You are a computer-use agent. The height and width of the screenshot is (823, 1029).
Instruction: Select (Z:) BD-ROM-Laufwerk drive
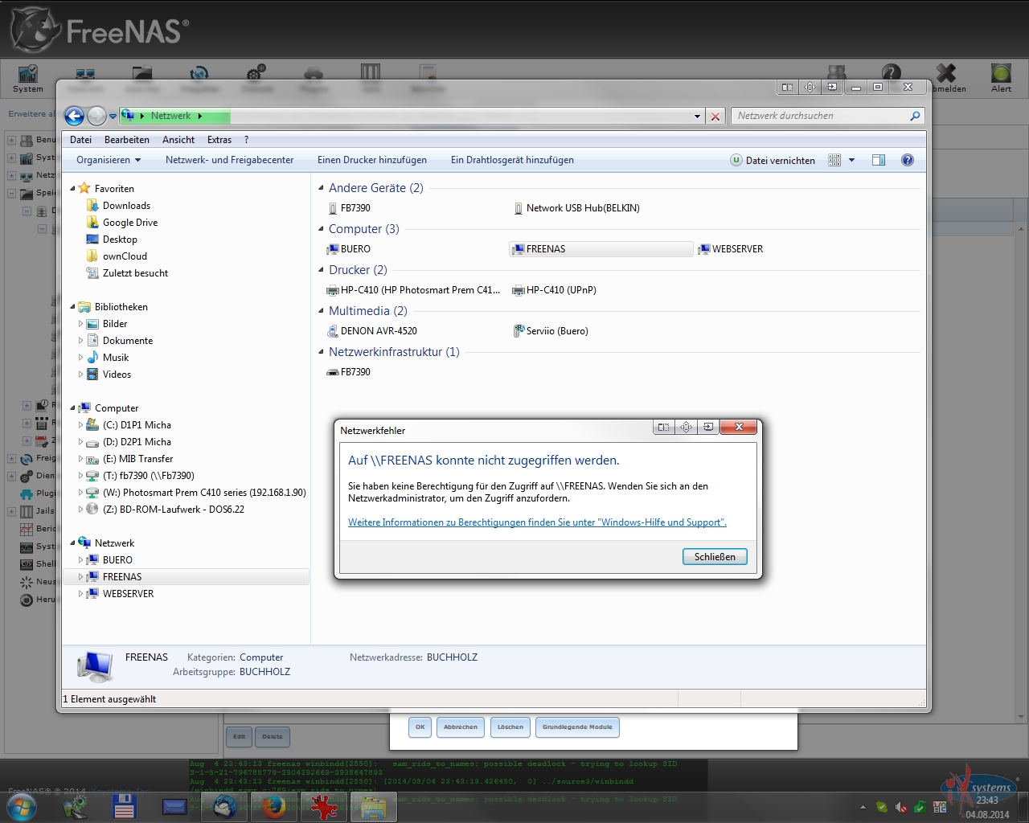(x=165, y=510)
